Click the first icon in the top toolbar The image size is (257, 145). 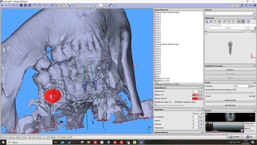(2, 5)
